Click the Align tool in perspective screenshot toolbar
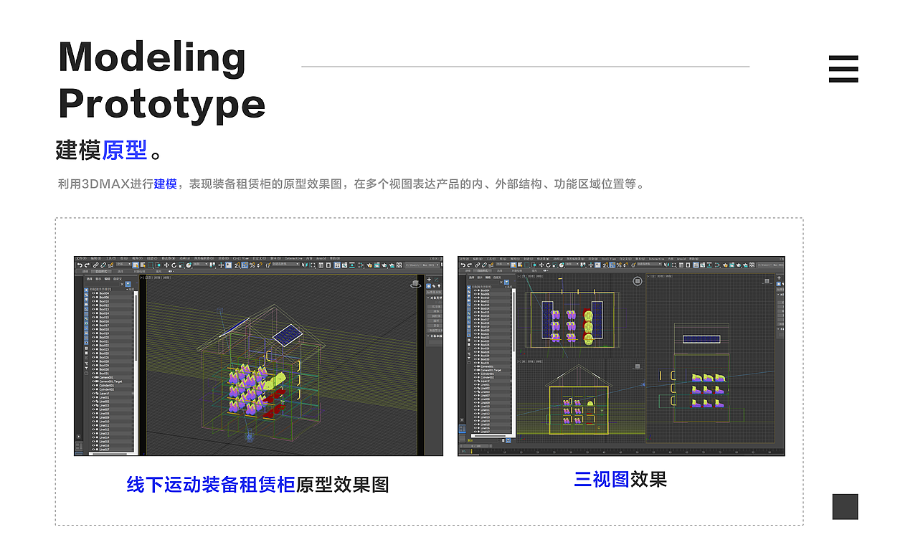Viewport: 918px width, 555px height. [313, 265]
